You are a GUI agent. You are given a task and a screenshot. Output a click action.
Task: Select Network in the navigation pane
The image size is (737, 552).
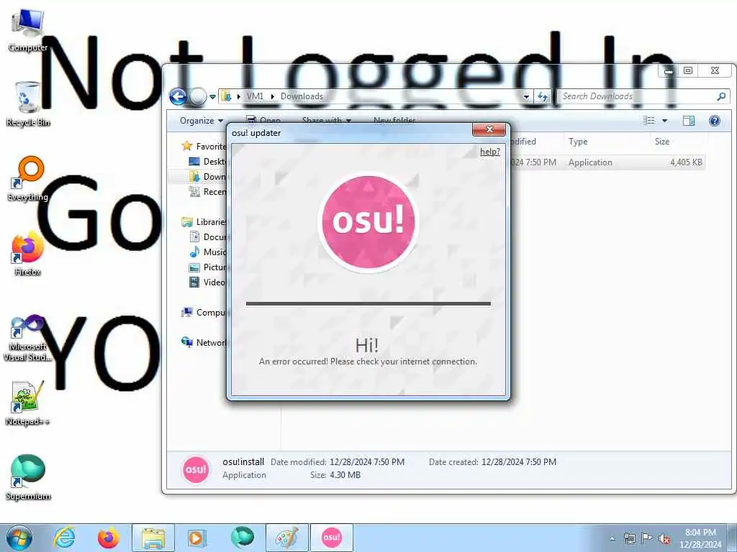coord(204,342)
